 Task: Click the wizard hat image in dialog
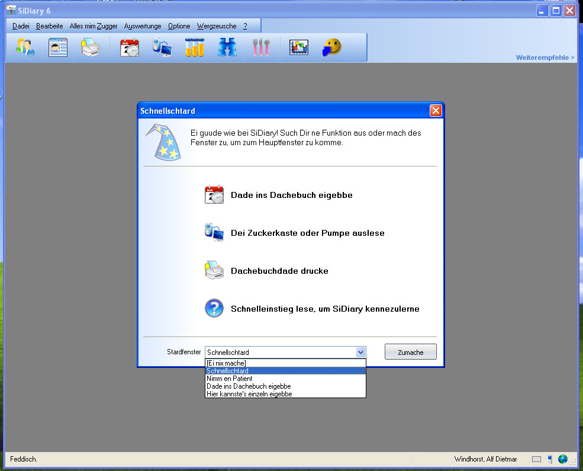pyautogui.click(x=163, y=142)
